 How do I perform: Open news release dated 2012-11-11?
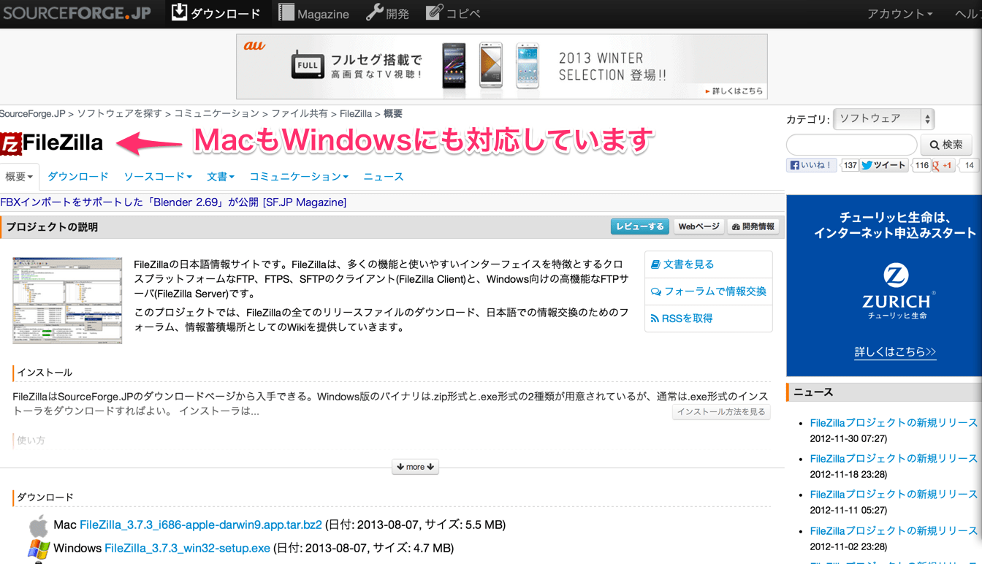[x=894, y=495]
